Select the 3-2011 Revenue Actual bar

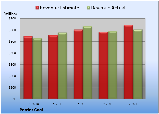click(x=62, y=66)
